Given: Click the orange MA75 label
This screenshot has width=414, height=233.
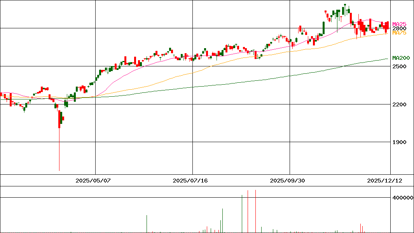Looking at the screenshot, I should 399,33.
